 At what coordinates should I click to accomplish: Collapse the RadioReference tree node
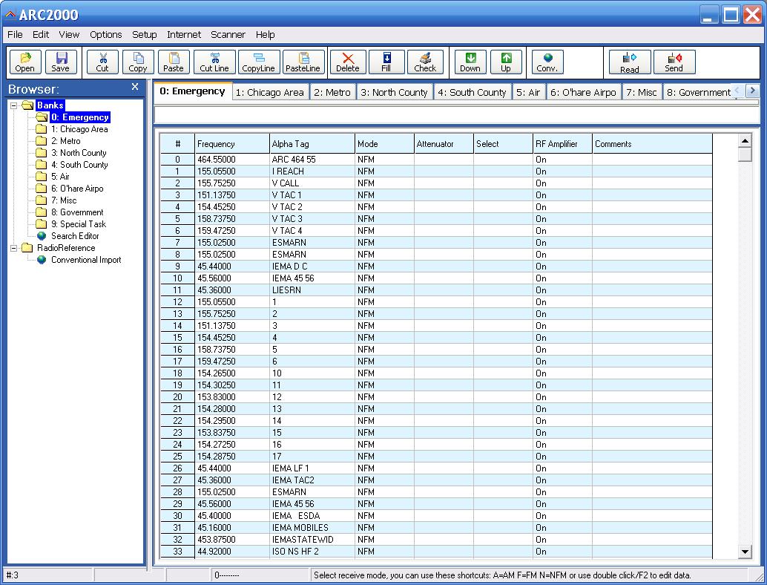tap(13, 248)
